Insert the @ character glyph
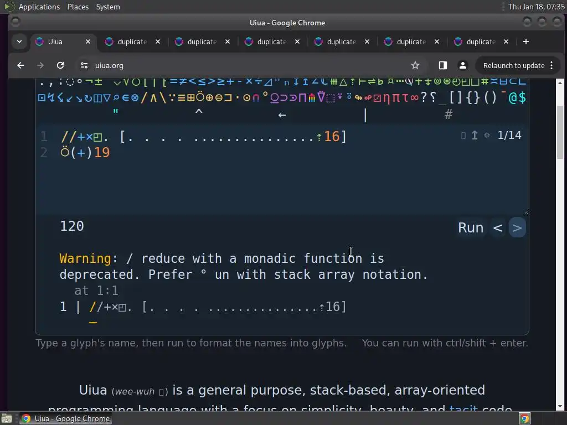 (x=512, y=98)
